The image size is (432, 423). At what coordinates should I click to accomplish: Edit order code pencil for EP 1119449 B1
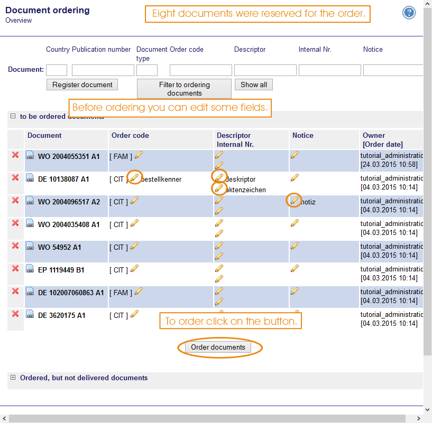pos(134,268)
